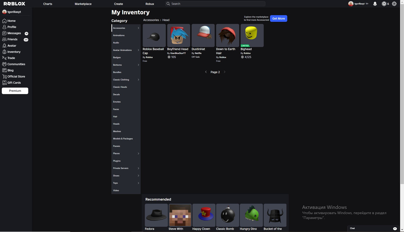
Task: Click into the Search field
Action: click(x=215, y=4)
